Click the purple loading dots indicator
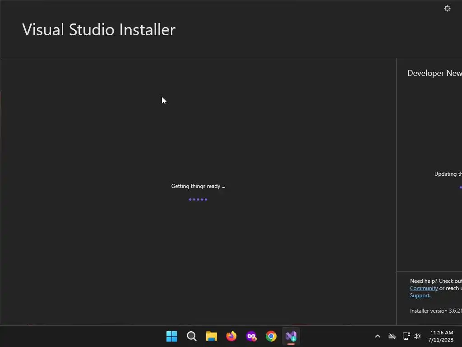This screenshot has width=462, height=347. coord(198,199)
